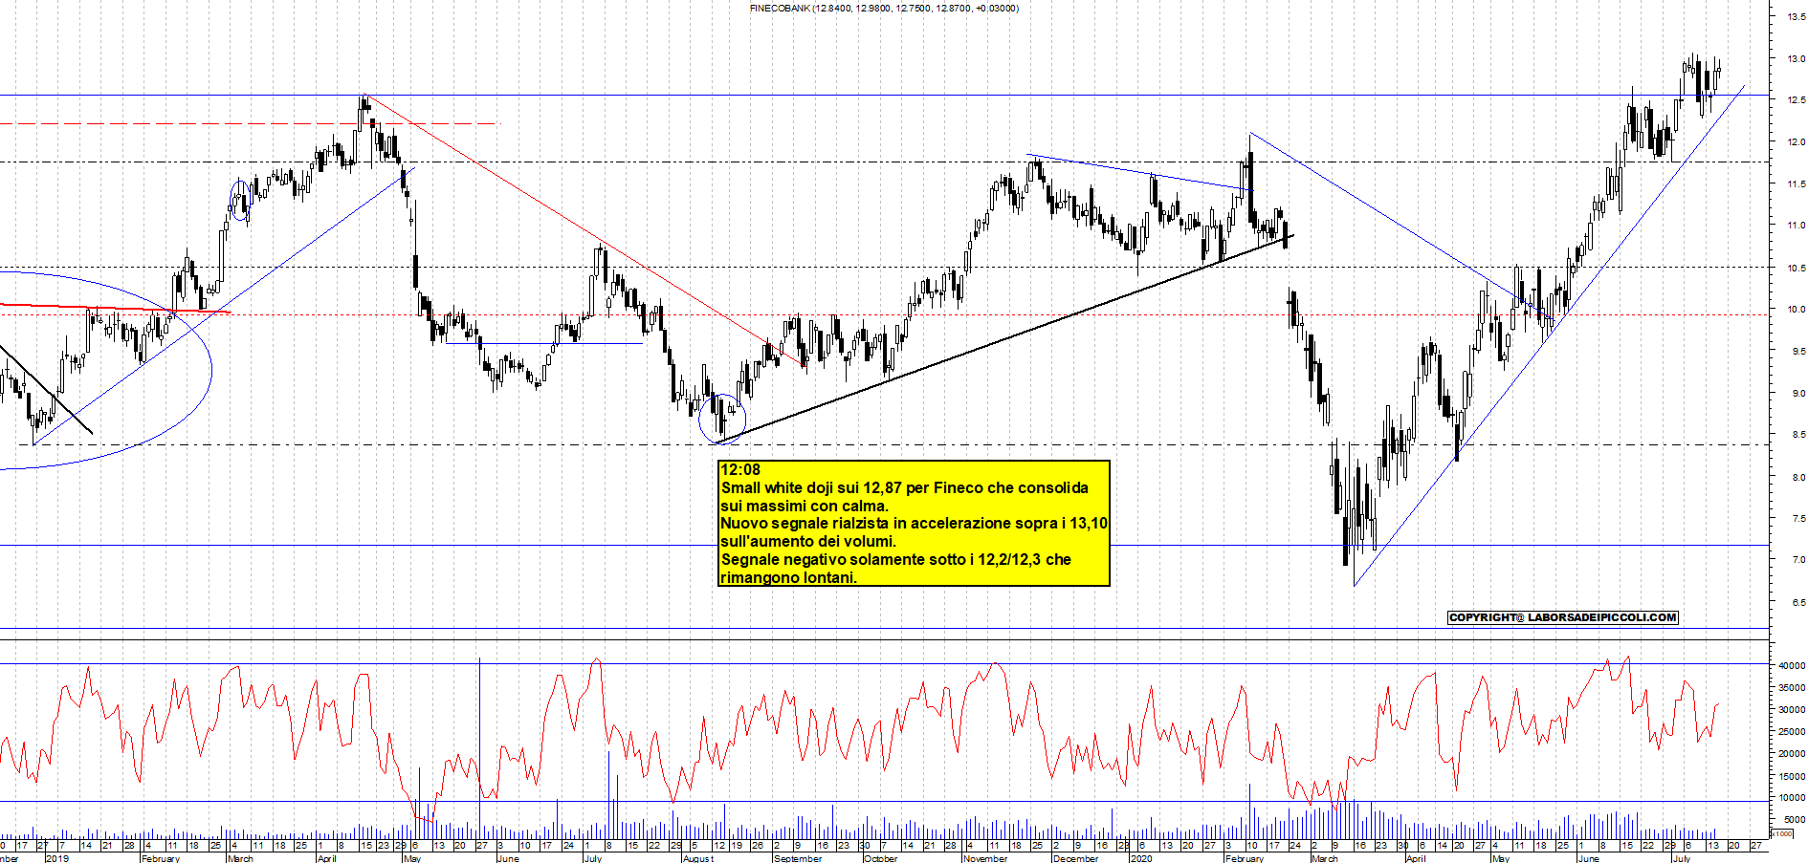The height and width of the screenshot is (863, 1808).
Task: Click the 11.5 price axis label
Action: 1796,183
